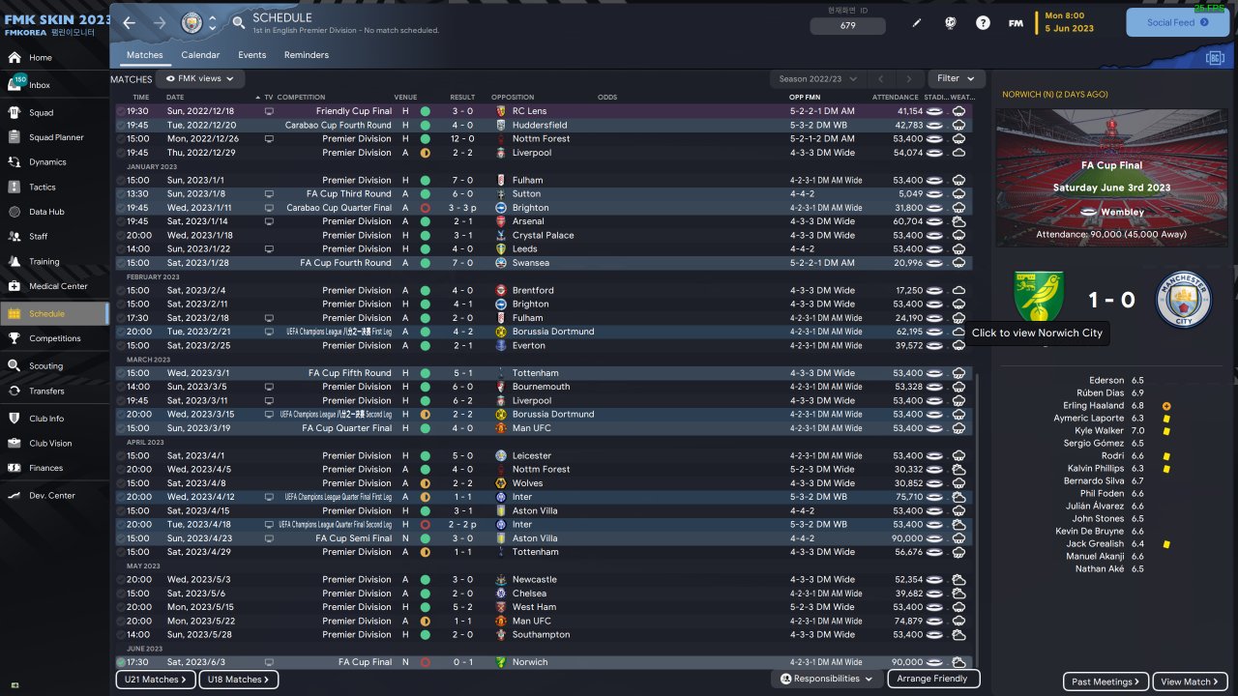This screenshot has height=696, width=1238.
Task: Click the Medical Center sidebar icon
Action: 15,286
